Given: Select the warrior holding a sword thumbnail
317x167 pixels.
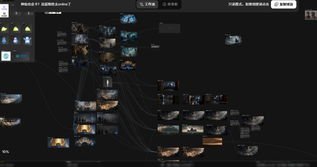Looking at the screenshot, I should [80, 29].
